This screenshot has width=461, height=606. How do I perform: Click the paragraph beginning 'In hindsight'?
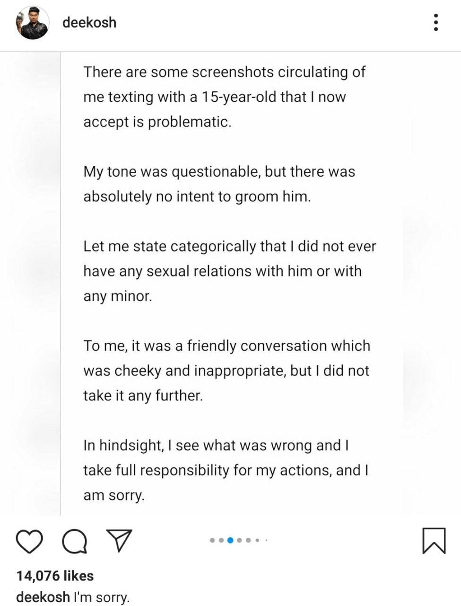[226, 470]
